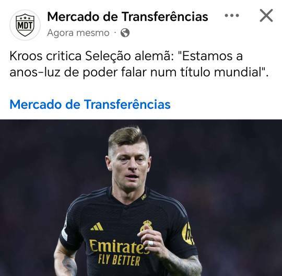Image resolution: width=282 pixels, height=276 pixels.
Task: Follow the blue Mercado de Transferências link
Action: coord(90,104)
